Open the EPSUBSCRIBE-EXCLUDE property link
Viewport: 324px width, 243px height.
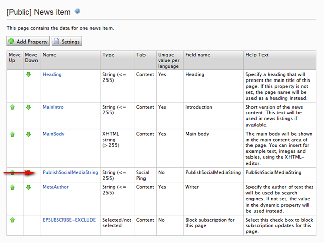coord(69,220)
